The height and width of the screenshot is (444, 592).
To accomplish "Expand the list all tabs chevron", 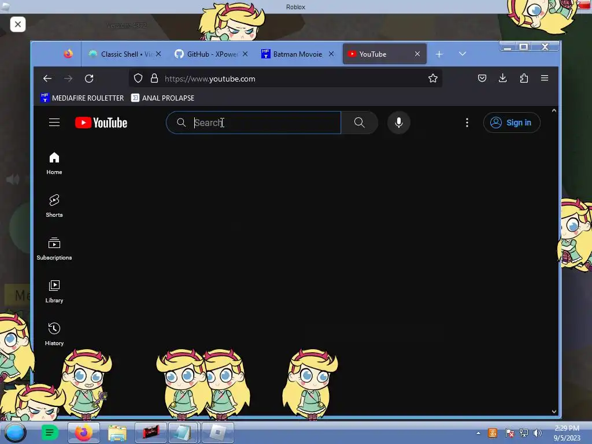I will tap(462, 54).
